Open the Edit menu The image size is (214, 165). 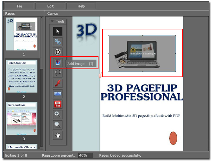(x=50, y=6)
